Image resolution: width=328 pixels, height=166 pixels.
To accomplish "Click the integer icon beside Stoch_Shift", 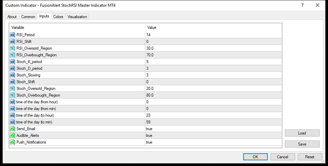I will (x=13, y=82).
